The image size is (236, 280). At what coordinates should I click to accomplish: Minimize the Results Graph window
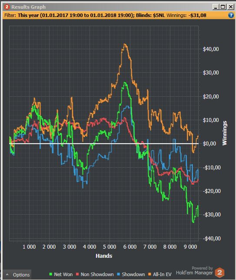pos(216,7)
